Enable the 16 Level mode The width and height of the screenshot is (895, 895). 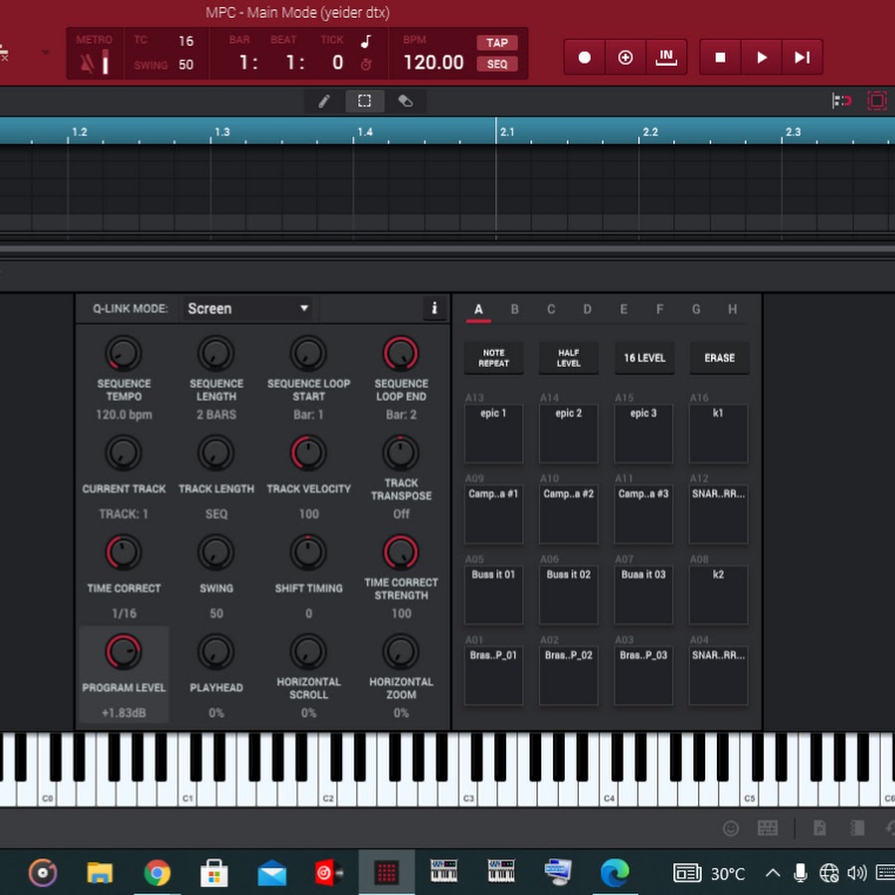coord(643,358)
